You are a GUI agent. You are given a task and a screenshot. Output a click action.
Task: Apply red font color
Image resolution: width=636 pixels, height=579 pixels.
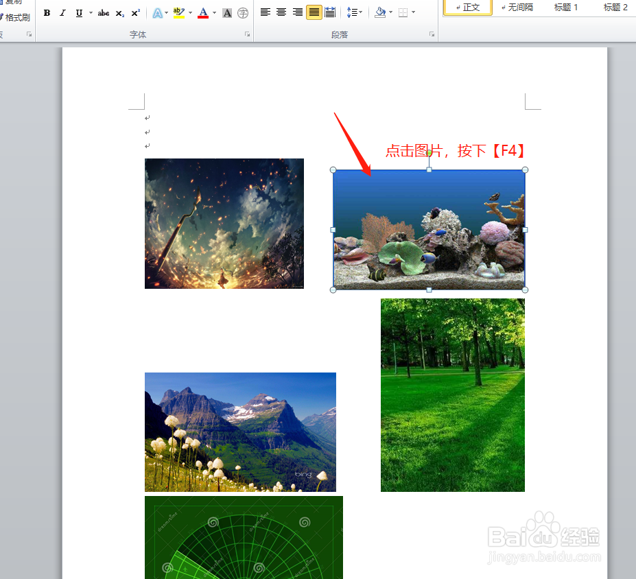click(203, 13)
